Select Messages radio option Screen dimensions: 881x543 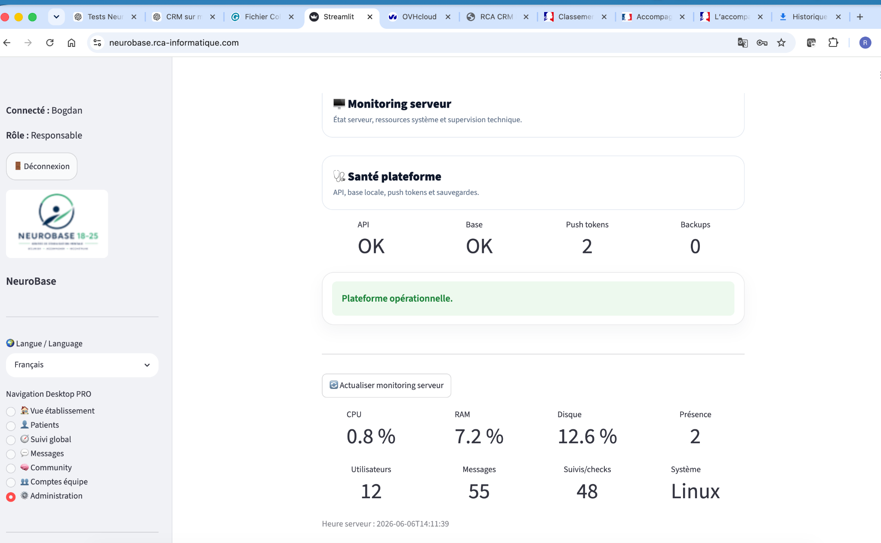(11, 454)
